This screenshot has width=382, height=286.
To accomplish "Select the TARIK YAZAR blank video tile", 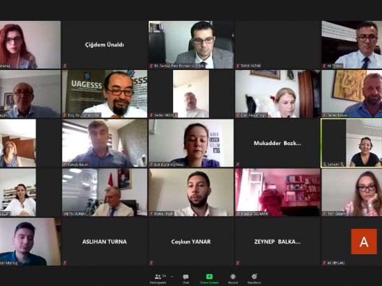I will pos(278,44).
